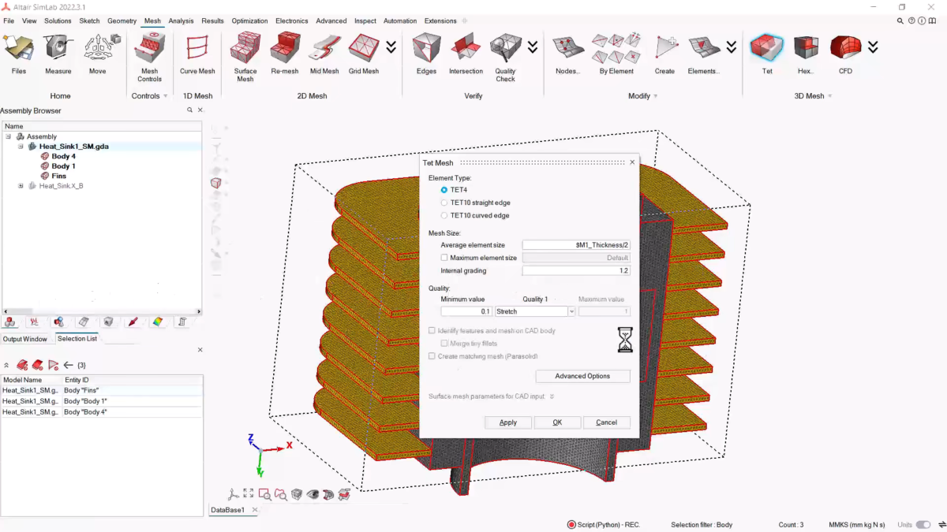Click the Average element size field
This screenshot has width=947, height=532.
pyautogui.click(x=576, y=245)
